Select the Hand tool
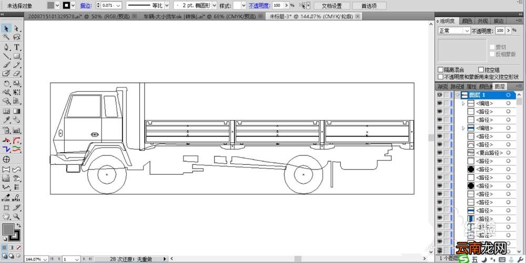The width and height of the screenshot is (526, 263). tap(6, 216)
